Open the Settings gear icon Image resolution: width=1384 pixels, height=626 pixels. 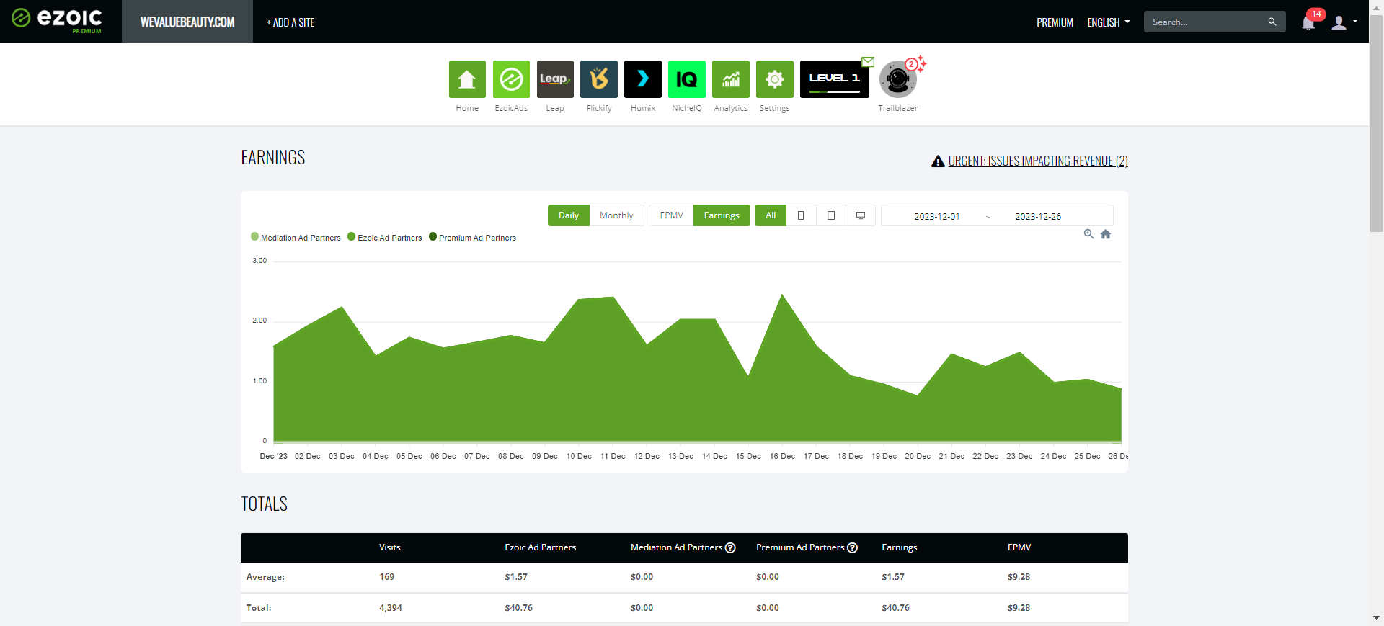pos(775,79)
